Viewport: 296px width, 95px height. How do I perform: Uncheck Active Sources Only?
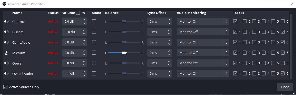[x=5, y=87]
